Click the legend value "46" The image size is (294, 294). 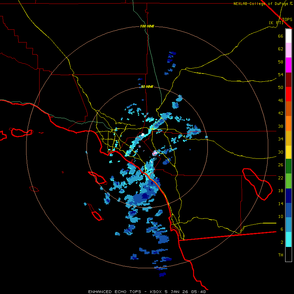[x=281, y=100]
